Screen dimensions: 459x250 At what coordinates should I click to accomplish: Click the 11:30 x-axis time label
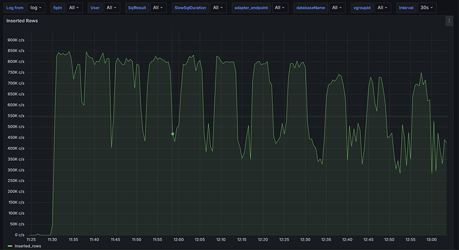pyautogui.click(x=53, y=239)
